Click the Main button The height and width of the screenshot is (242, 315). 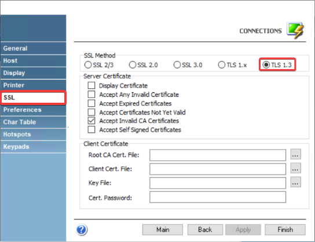click(x=163, y=229)
